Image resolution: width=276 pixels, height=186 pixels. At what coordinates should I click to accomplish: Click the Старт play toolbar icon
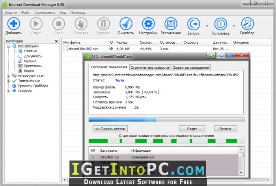click(36, 24)
